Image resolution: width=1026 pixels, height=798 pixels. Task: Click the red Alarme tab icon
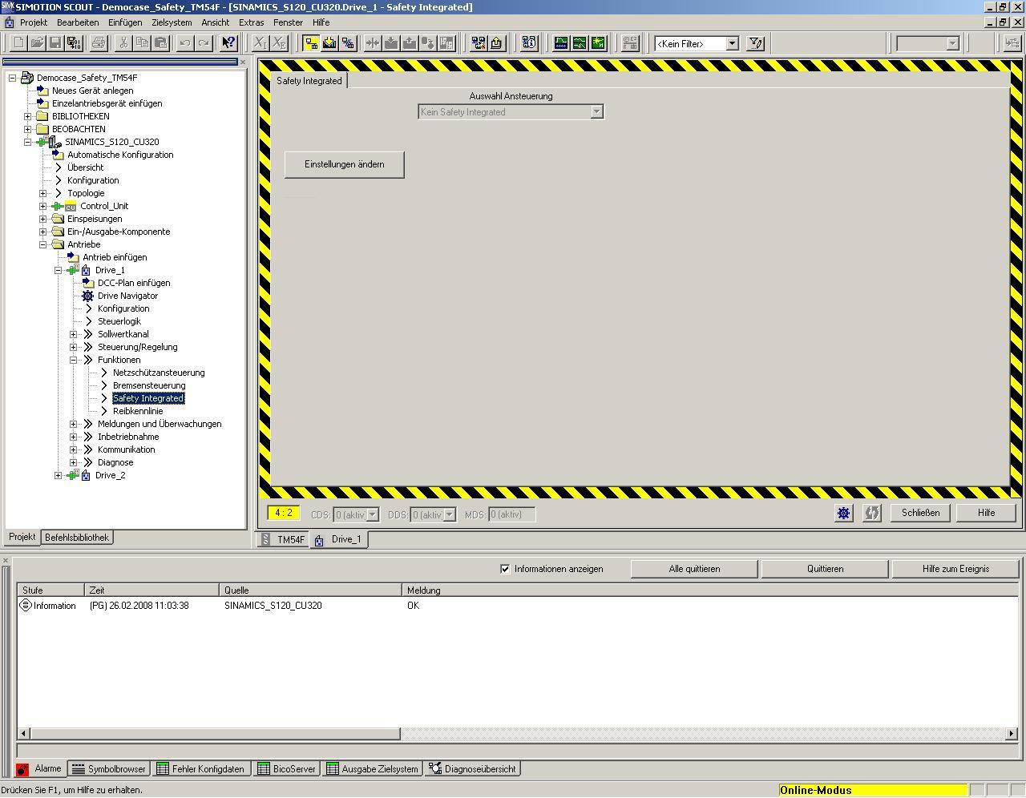click(x=22, y=769)
